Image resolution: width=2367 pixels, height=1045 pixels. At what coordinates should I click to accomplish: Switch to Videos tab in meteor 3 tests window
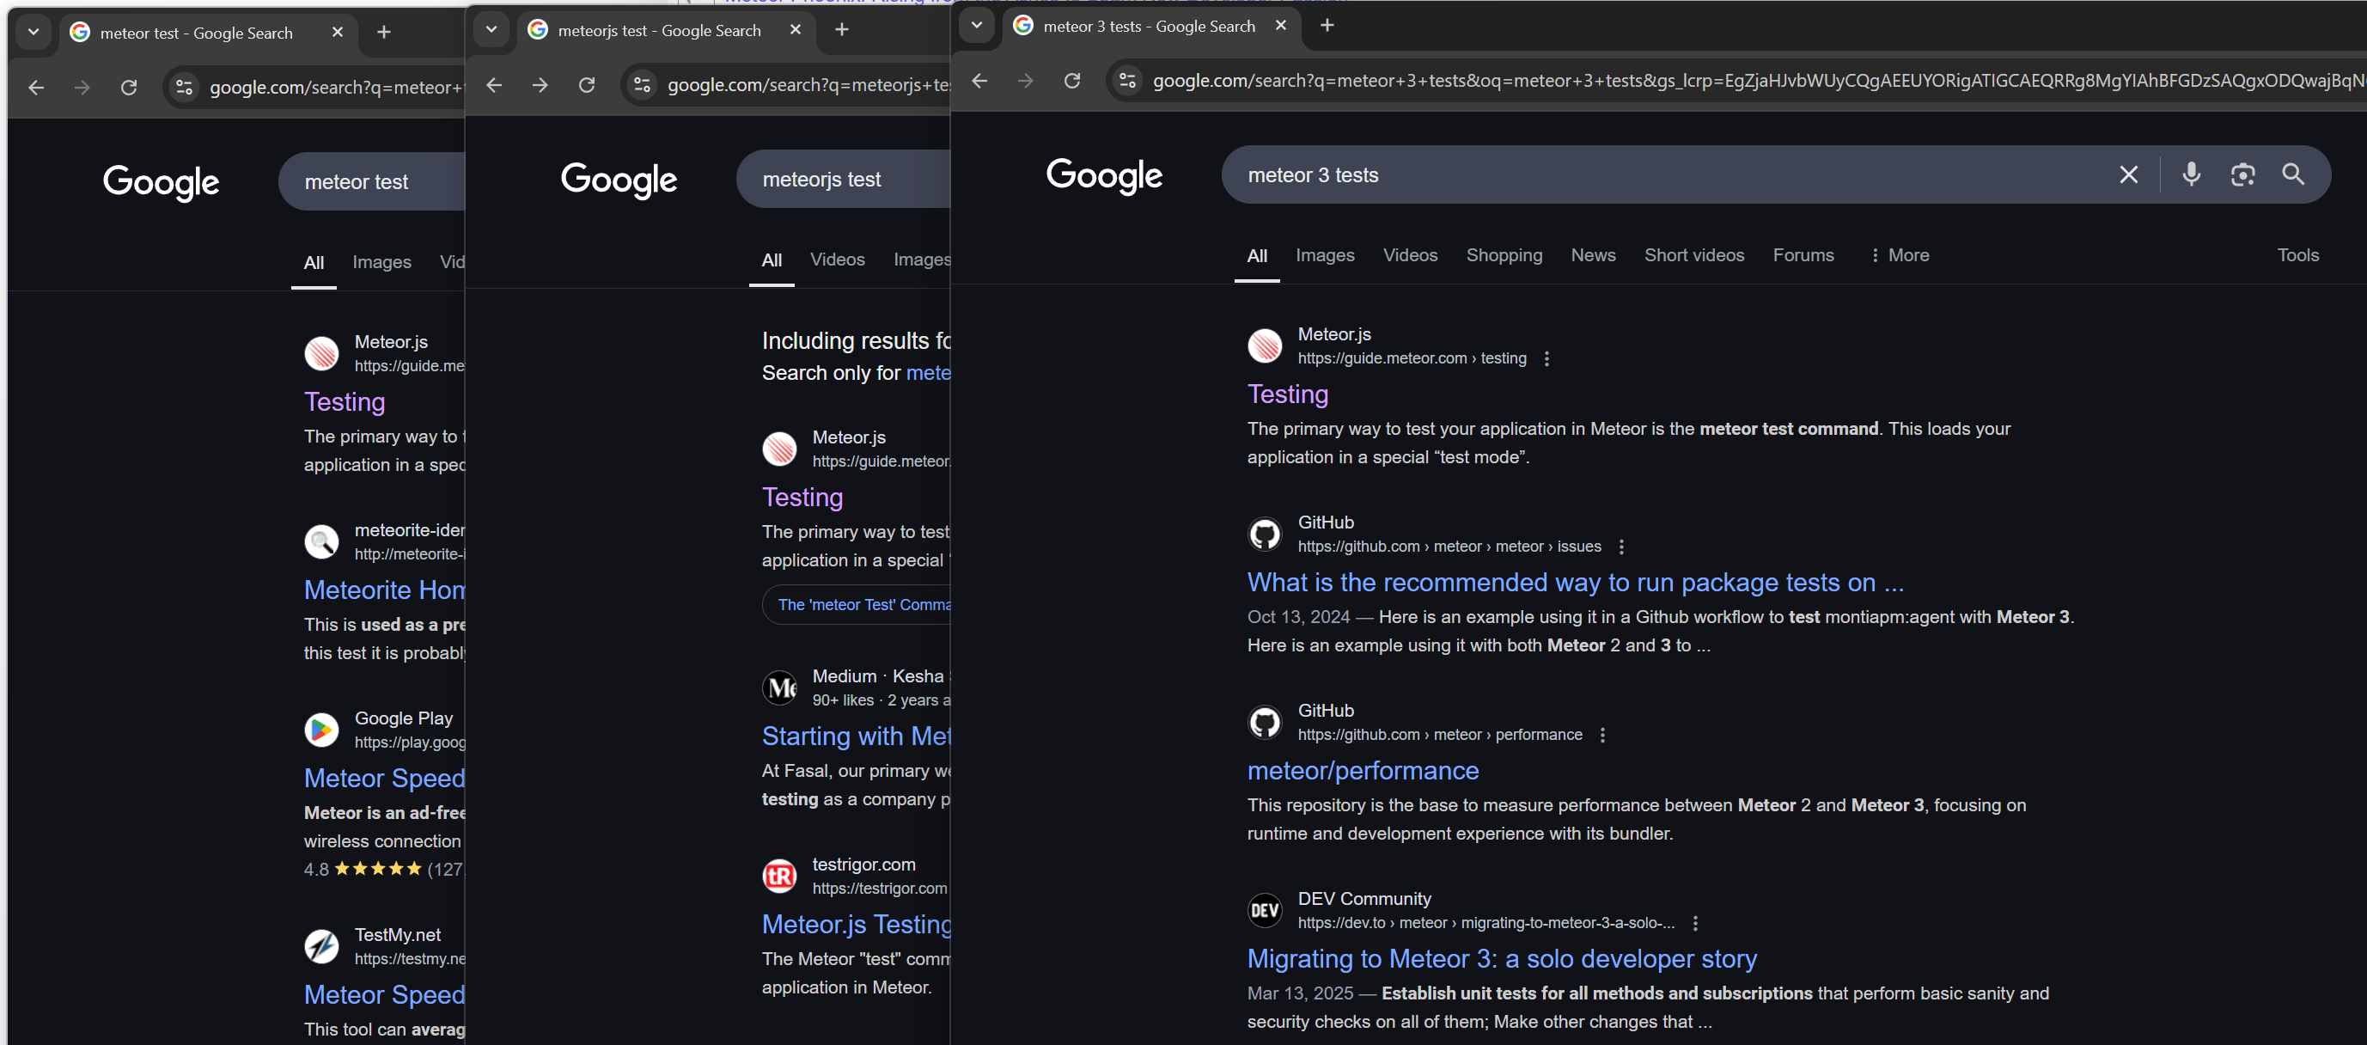(x=1410, y=255)
